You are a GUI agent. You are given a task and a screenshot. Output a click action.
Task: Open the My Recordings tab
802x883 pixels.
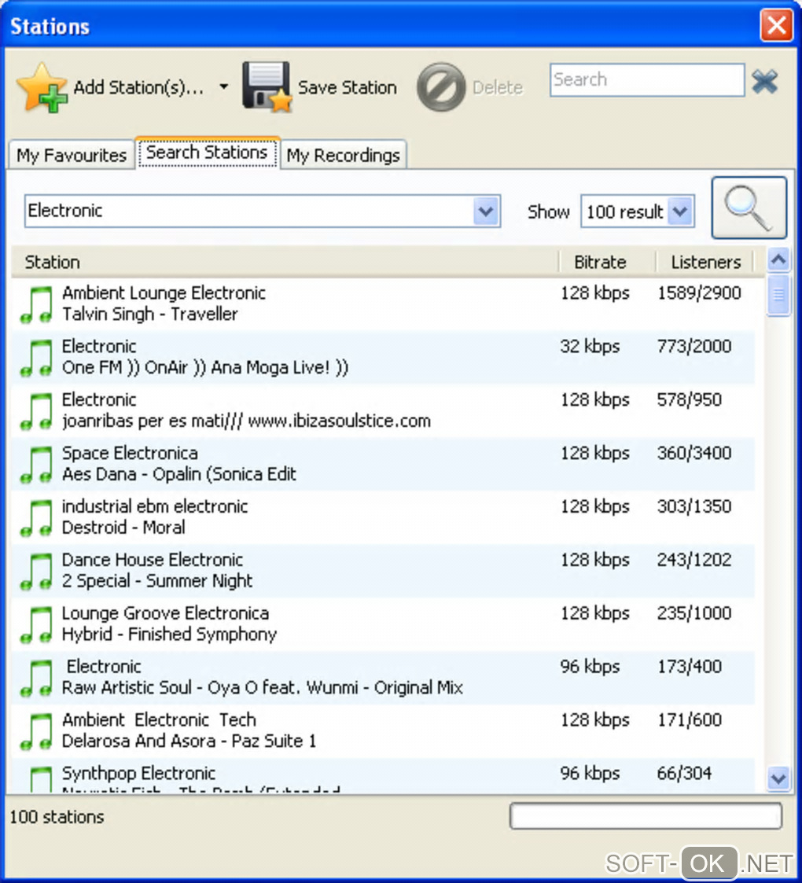(x=343, y=155)
